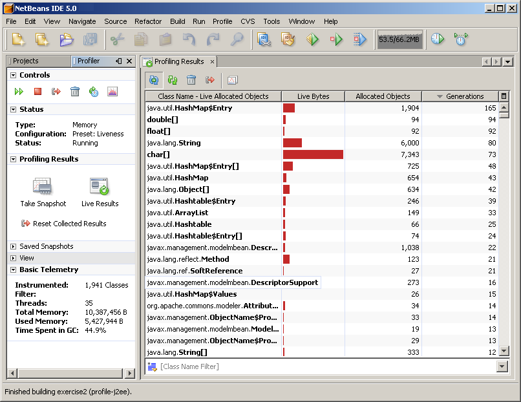This screenshot has height=402, width=521.
Task: Click the Build Main Project icon
Action: pos(264,39)
